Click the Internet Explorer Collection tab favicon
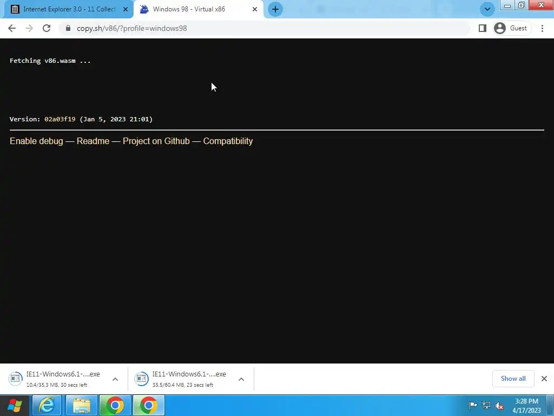This screenshot has width=554, height=416. pyautogui.click(x=15, y=9)
